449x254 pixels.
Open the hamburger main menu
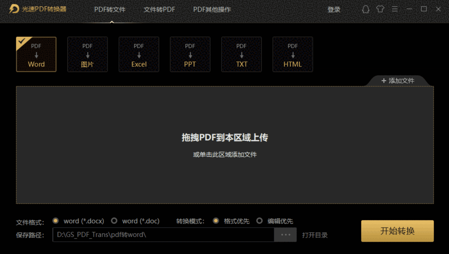coord(395,9)
